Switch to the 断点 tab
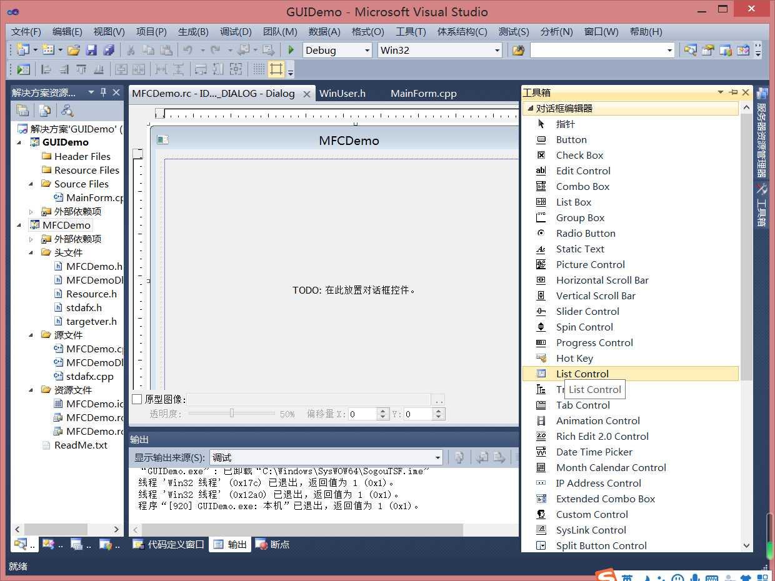This screenshot has height=581, width=775. (x=272, y=544)
